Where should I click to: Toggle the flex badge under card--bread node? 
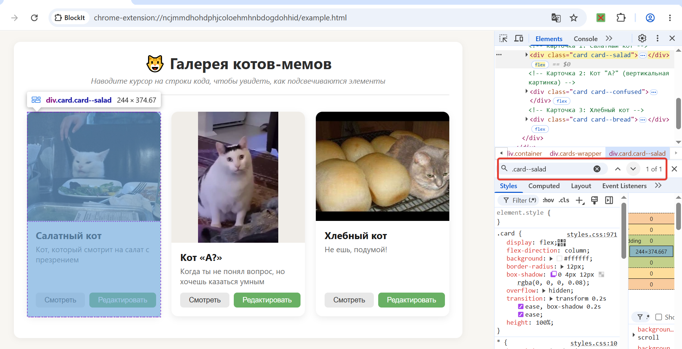click(540, 129)
